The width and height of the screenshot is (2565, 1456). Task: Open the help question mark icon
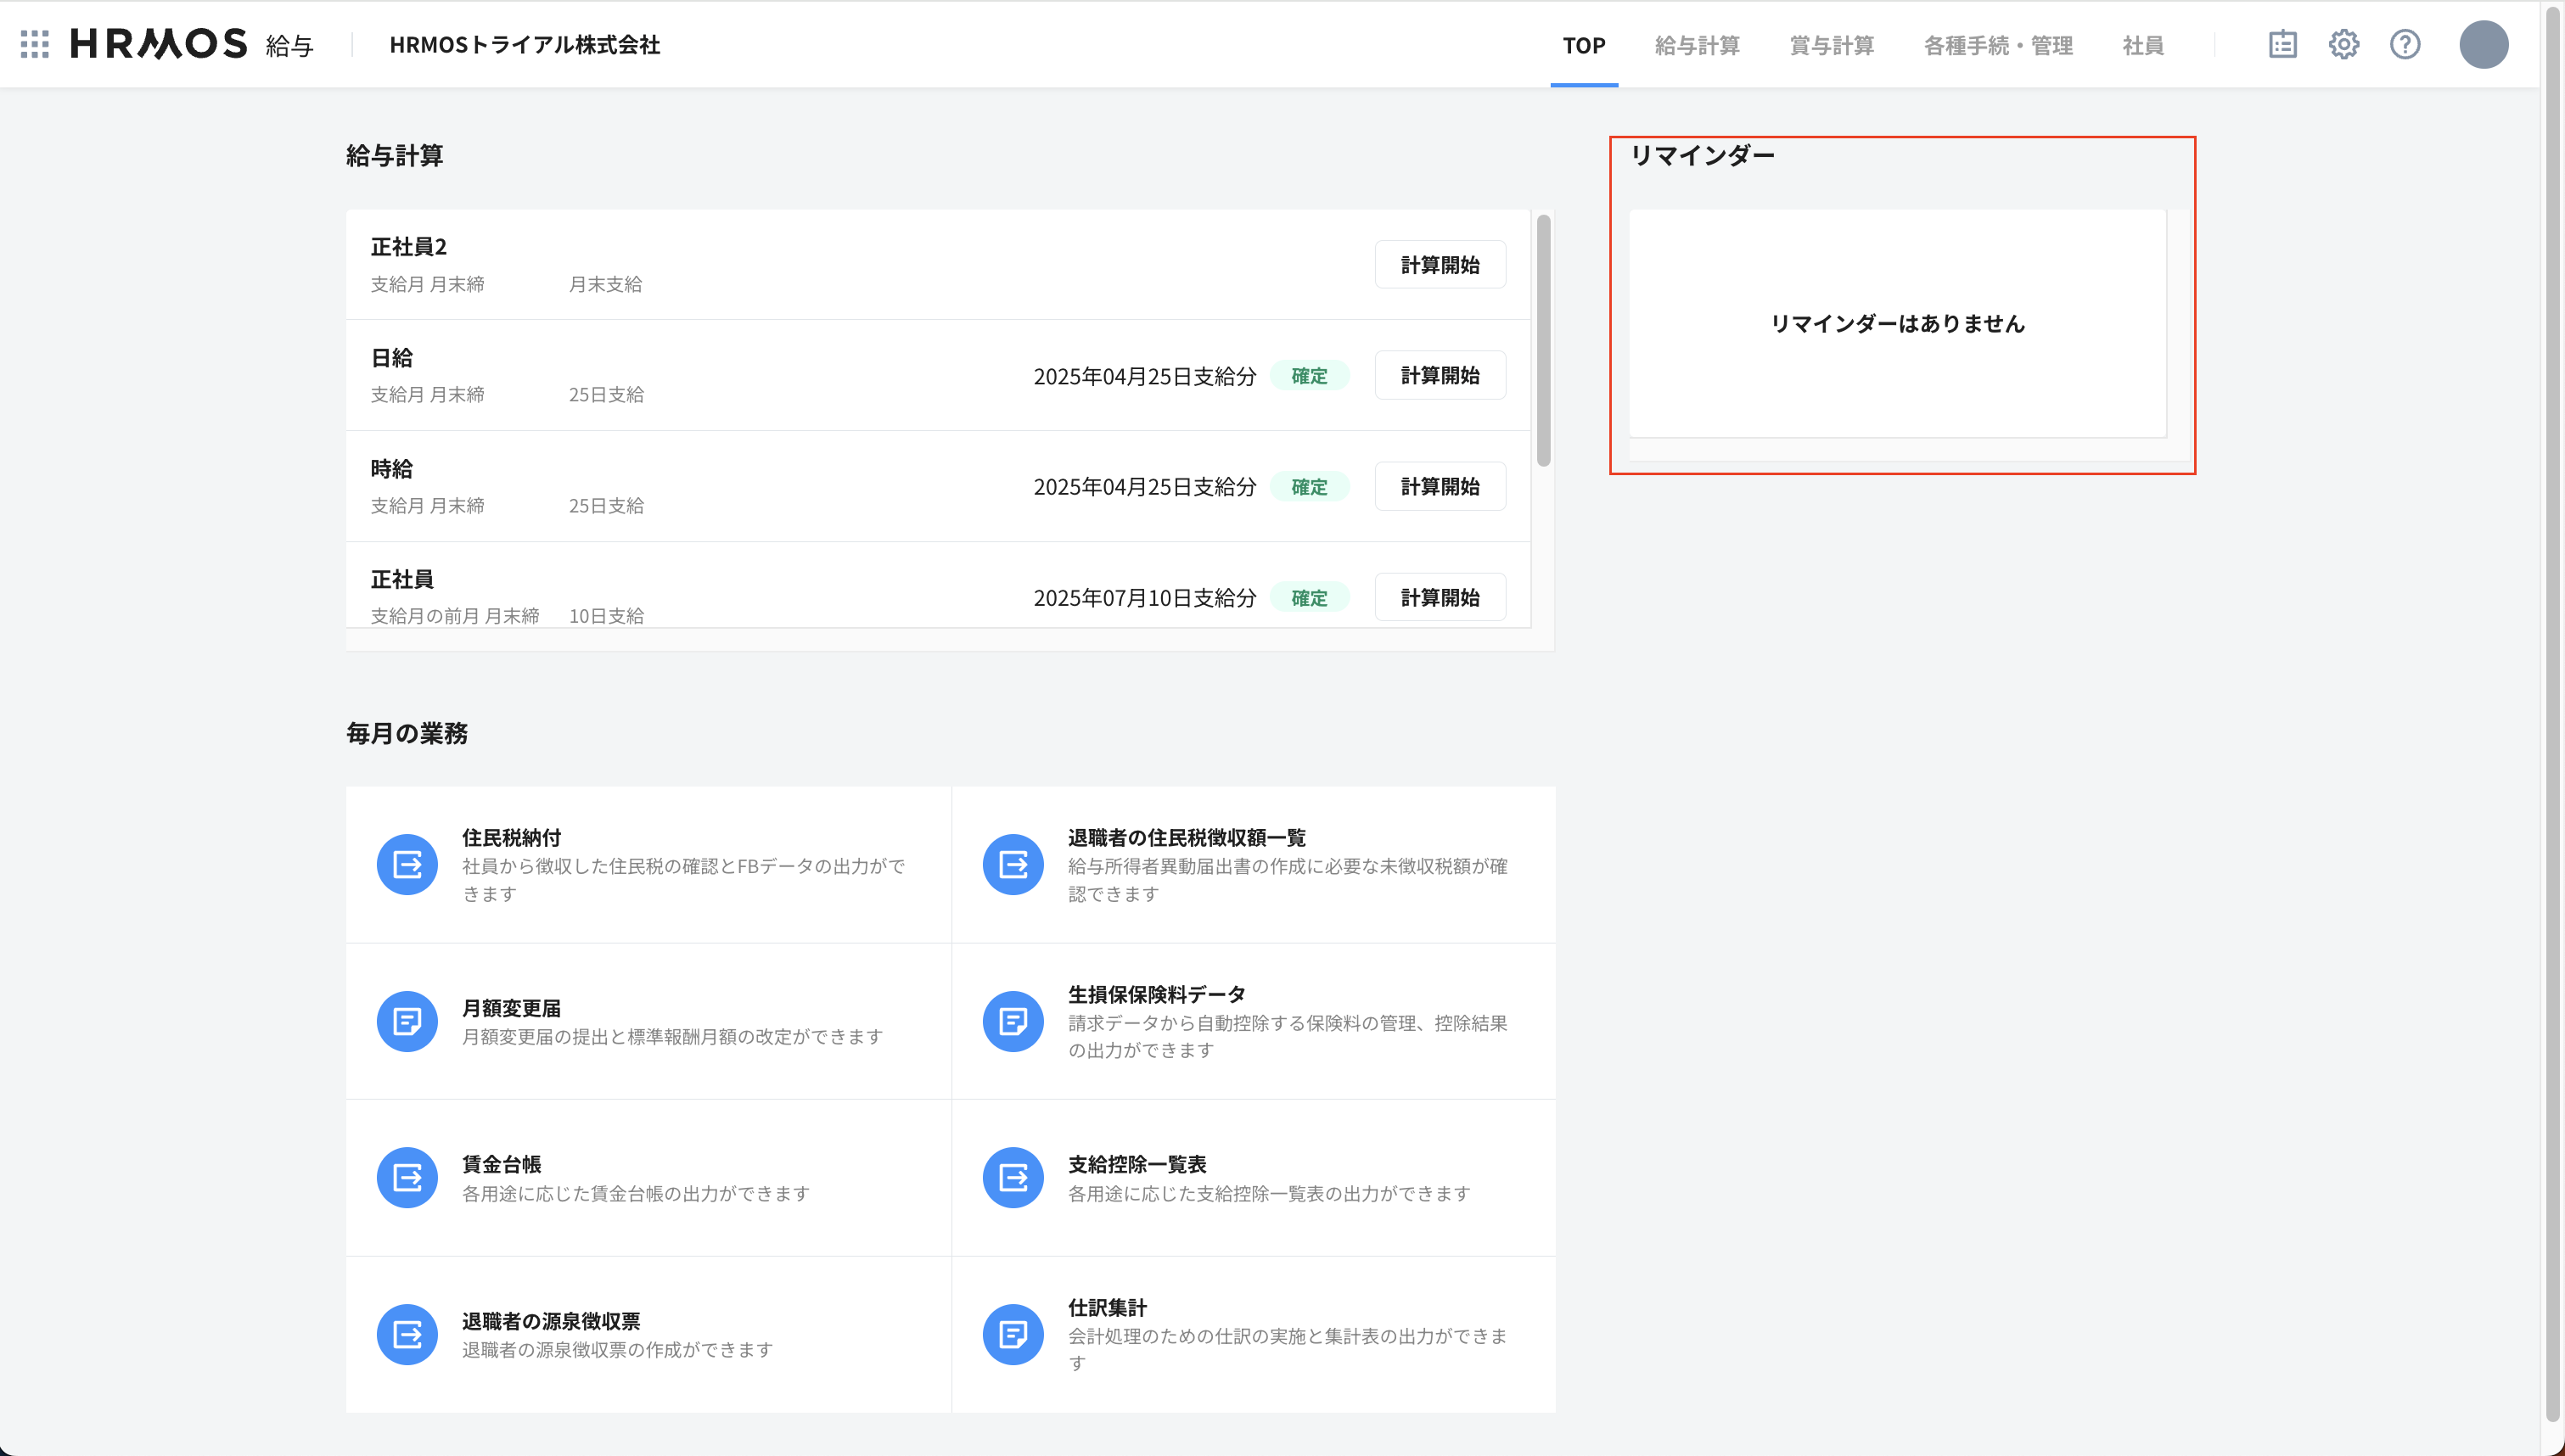(x=2404, y=44)
